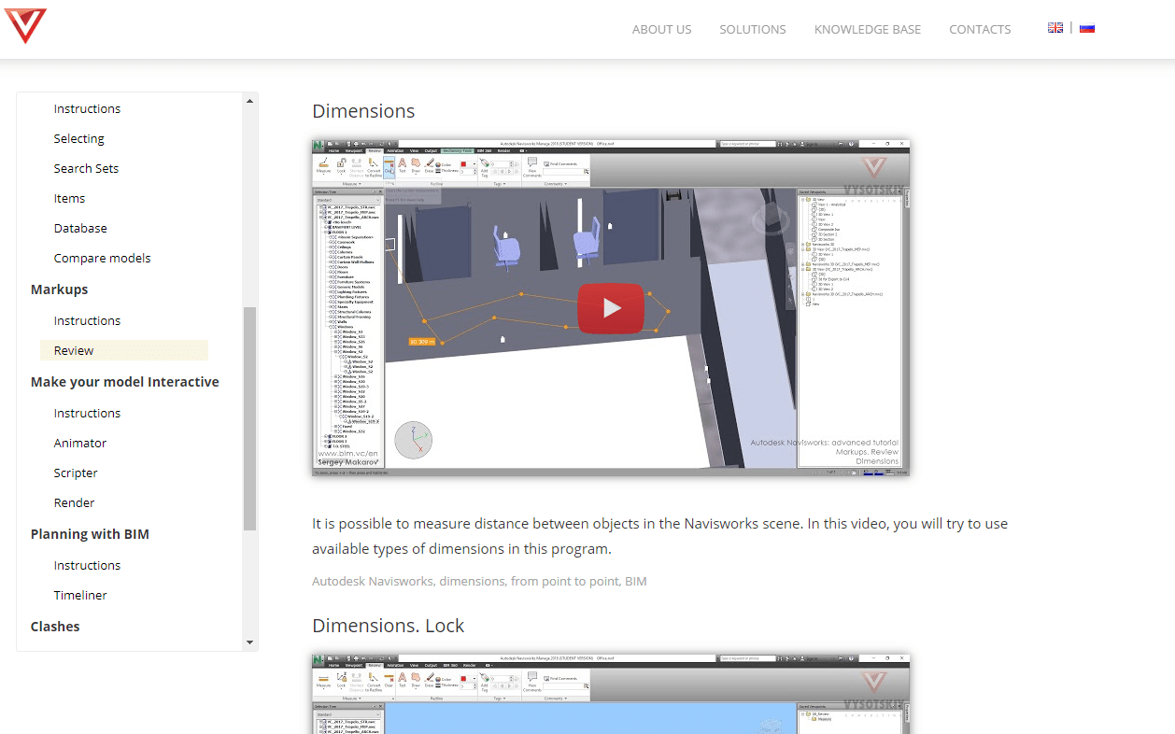This screenshot has height=734, width=1175.
Task: Click the sidebar scrollbar down arrow
Action: [x=249, y=642]
